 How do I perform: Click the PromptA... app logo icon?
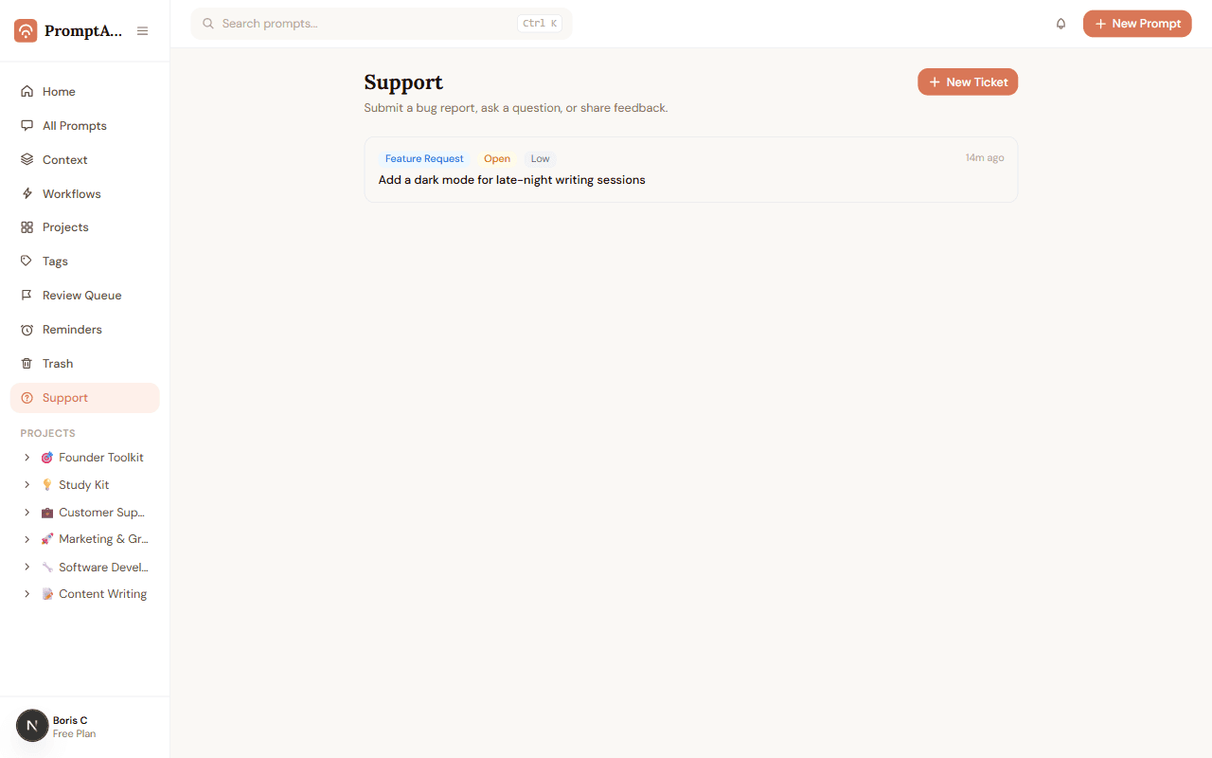coord(26,31)
